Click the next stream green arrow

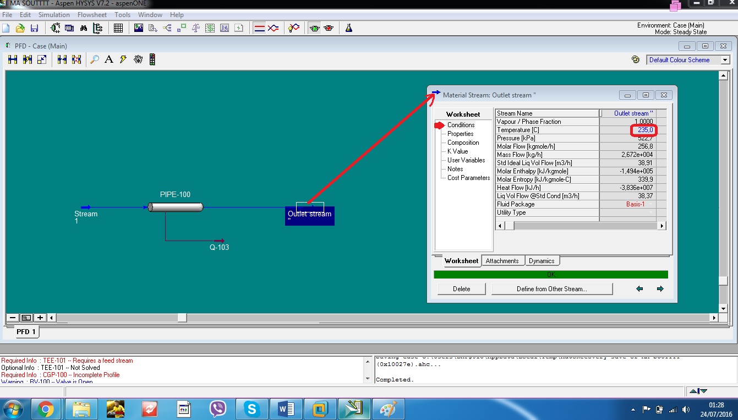pyautogui.click(x=660, y=289)
